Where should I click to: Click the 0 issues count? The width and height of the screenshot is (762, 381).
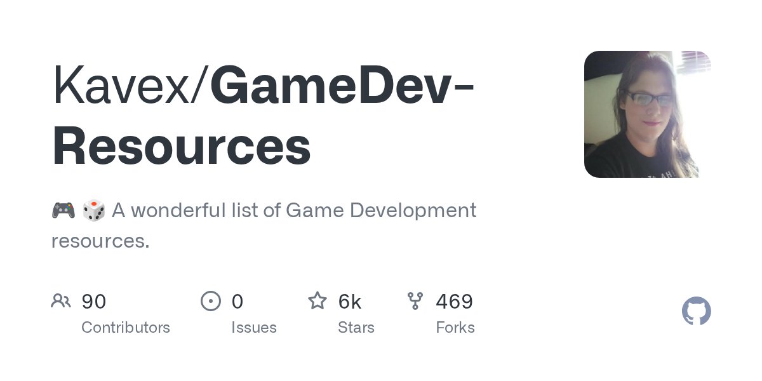(x=237, y=302)
